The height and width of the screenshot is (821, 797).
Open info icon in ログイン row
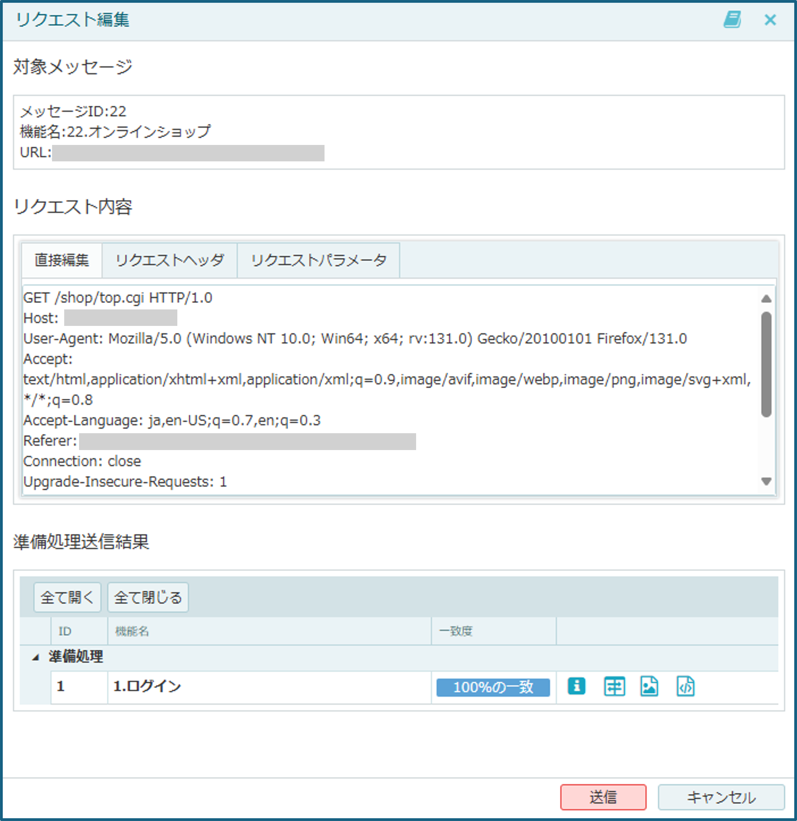(576, 686)
